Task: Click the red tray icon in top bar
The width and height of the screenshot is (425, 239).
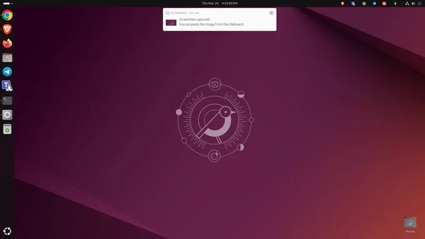Action: 384,4
